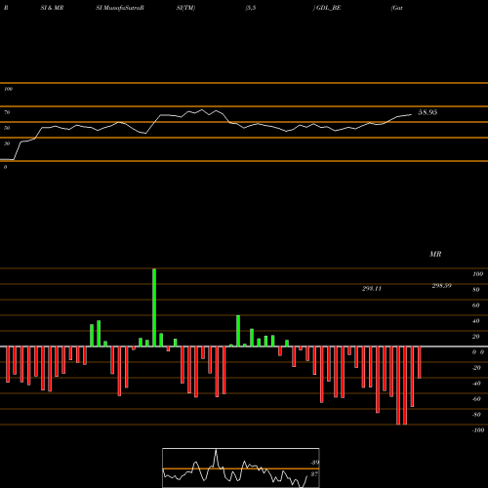Image resolution: width=488 pixels, height=488 pixels.
Task: Click the 298.39 value in MR chart
Action: click(x=441, y=286)
